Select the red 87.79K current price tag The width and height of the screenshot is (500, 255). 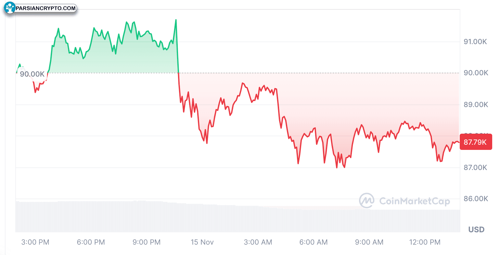tap(476, 142)
